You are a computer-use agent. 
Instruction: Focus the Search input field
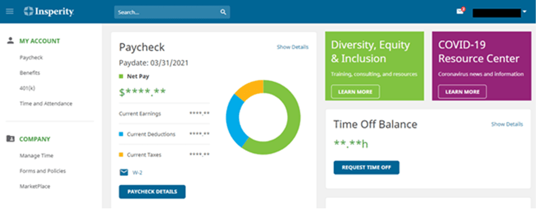(172, 12)
